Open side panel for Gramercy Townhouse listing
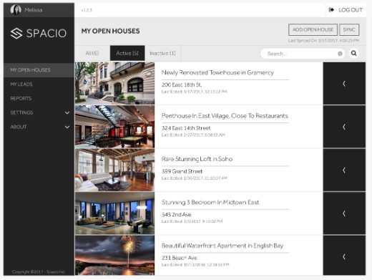The image size is (372, 280). coord(344,83)
